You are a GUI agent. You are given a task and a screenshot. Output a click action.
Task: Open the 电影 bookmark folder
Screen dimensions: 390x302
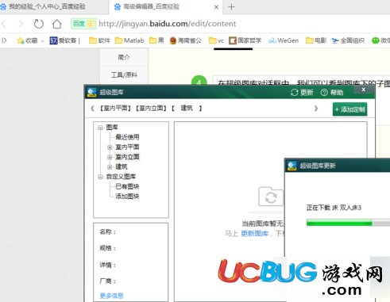(316, 40)
